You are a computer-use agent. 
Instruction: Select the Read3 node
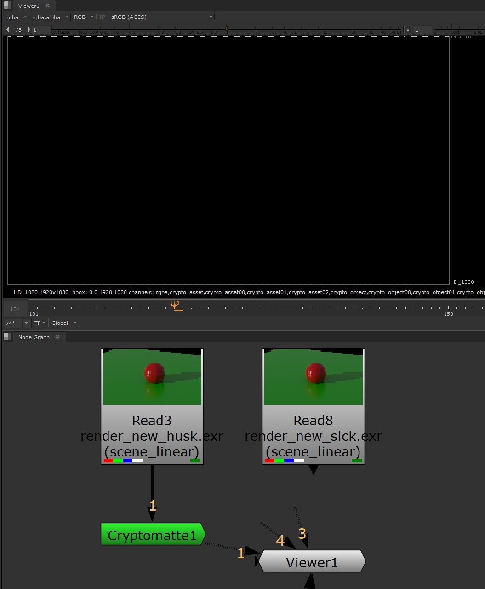(152, 420)
